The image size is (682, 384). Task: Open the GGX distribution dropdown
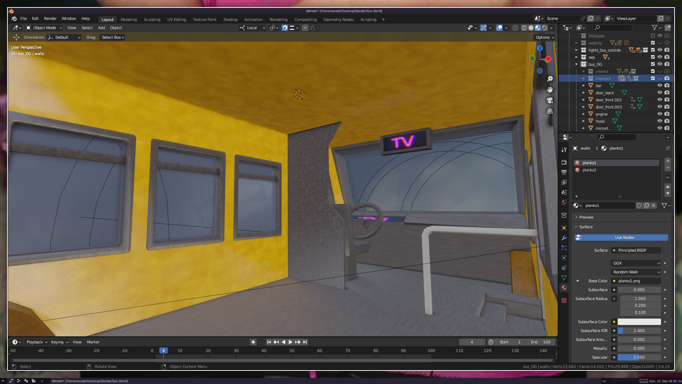(636, 263)
